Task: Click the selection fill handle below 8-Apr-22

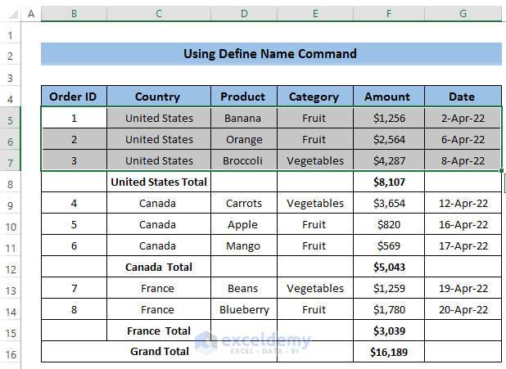Action: point(502,171)
